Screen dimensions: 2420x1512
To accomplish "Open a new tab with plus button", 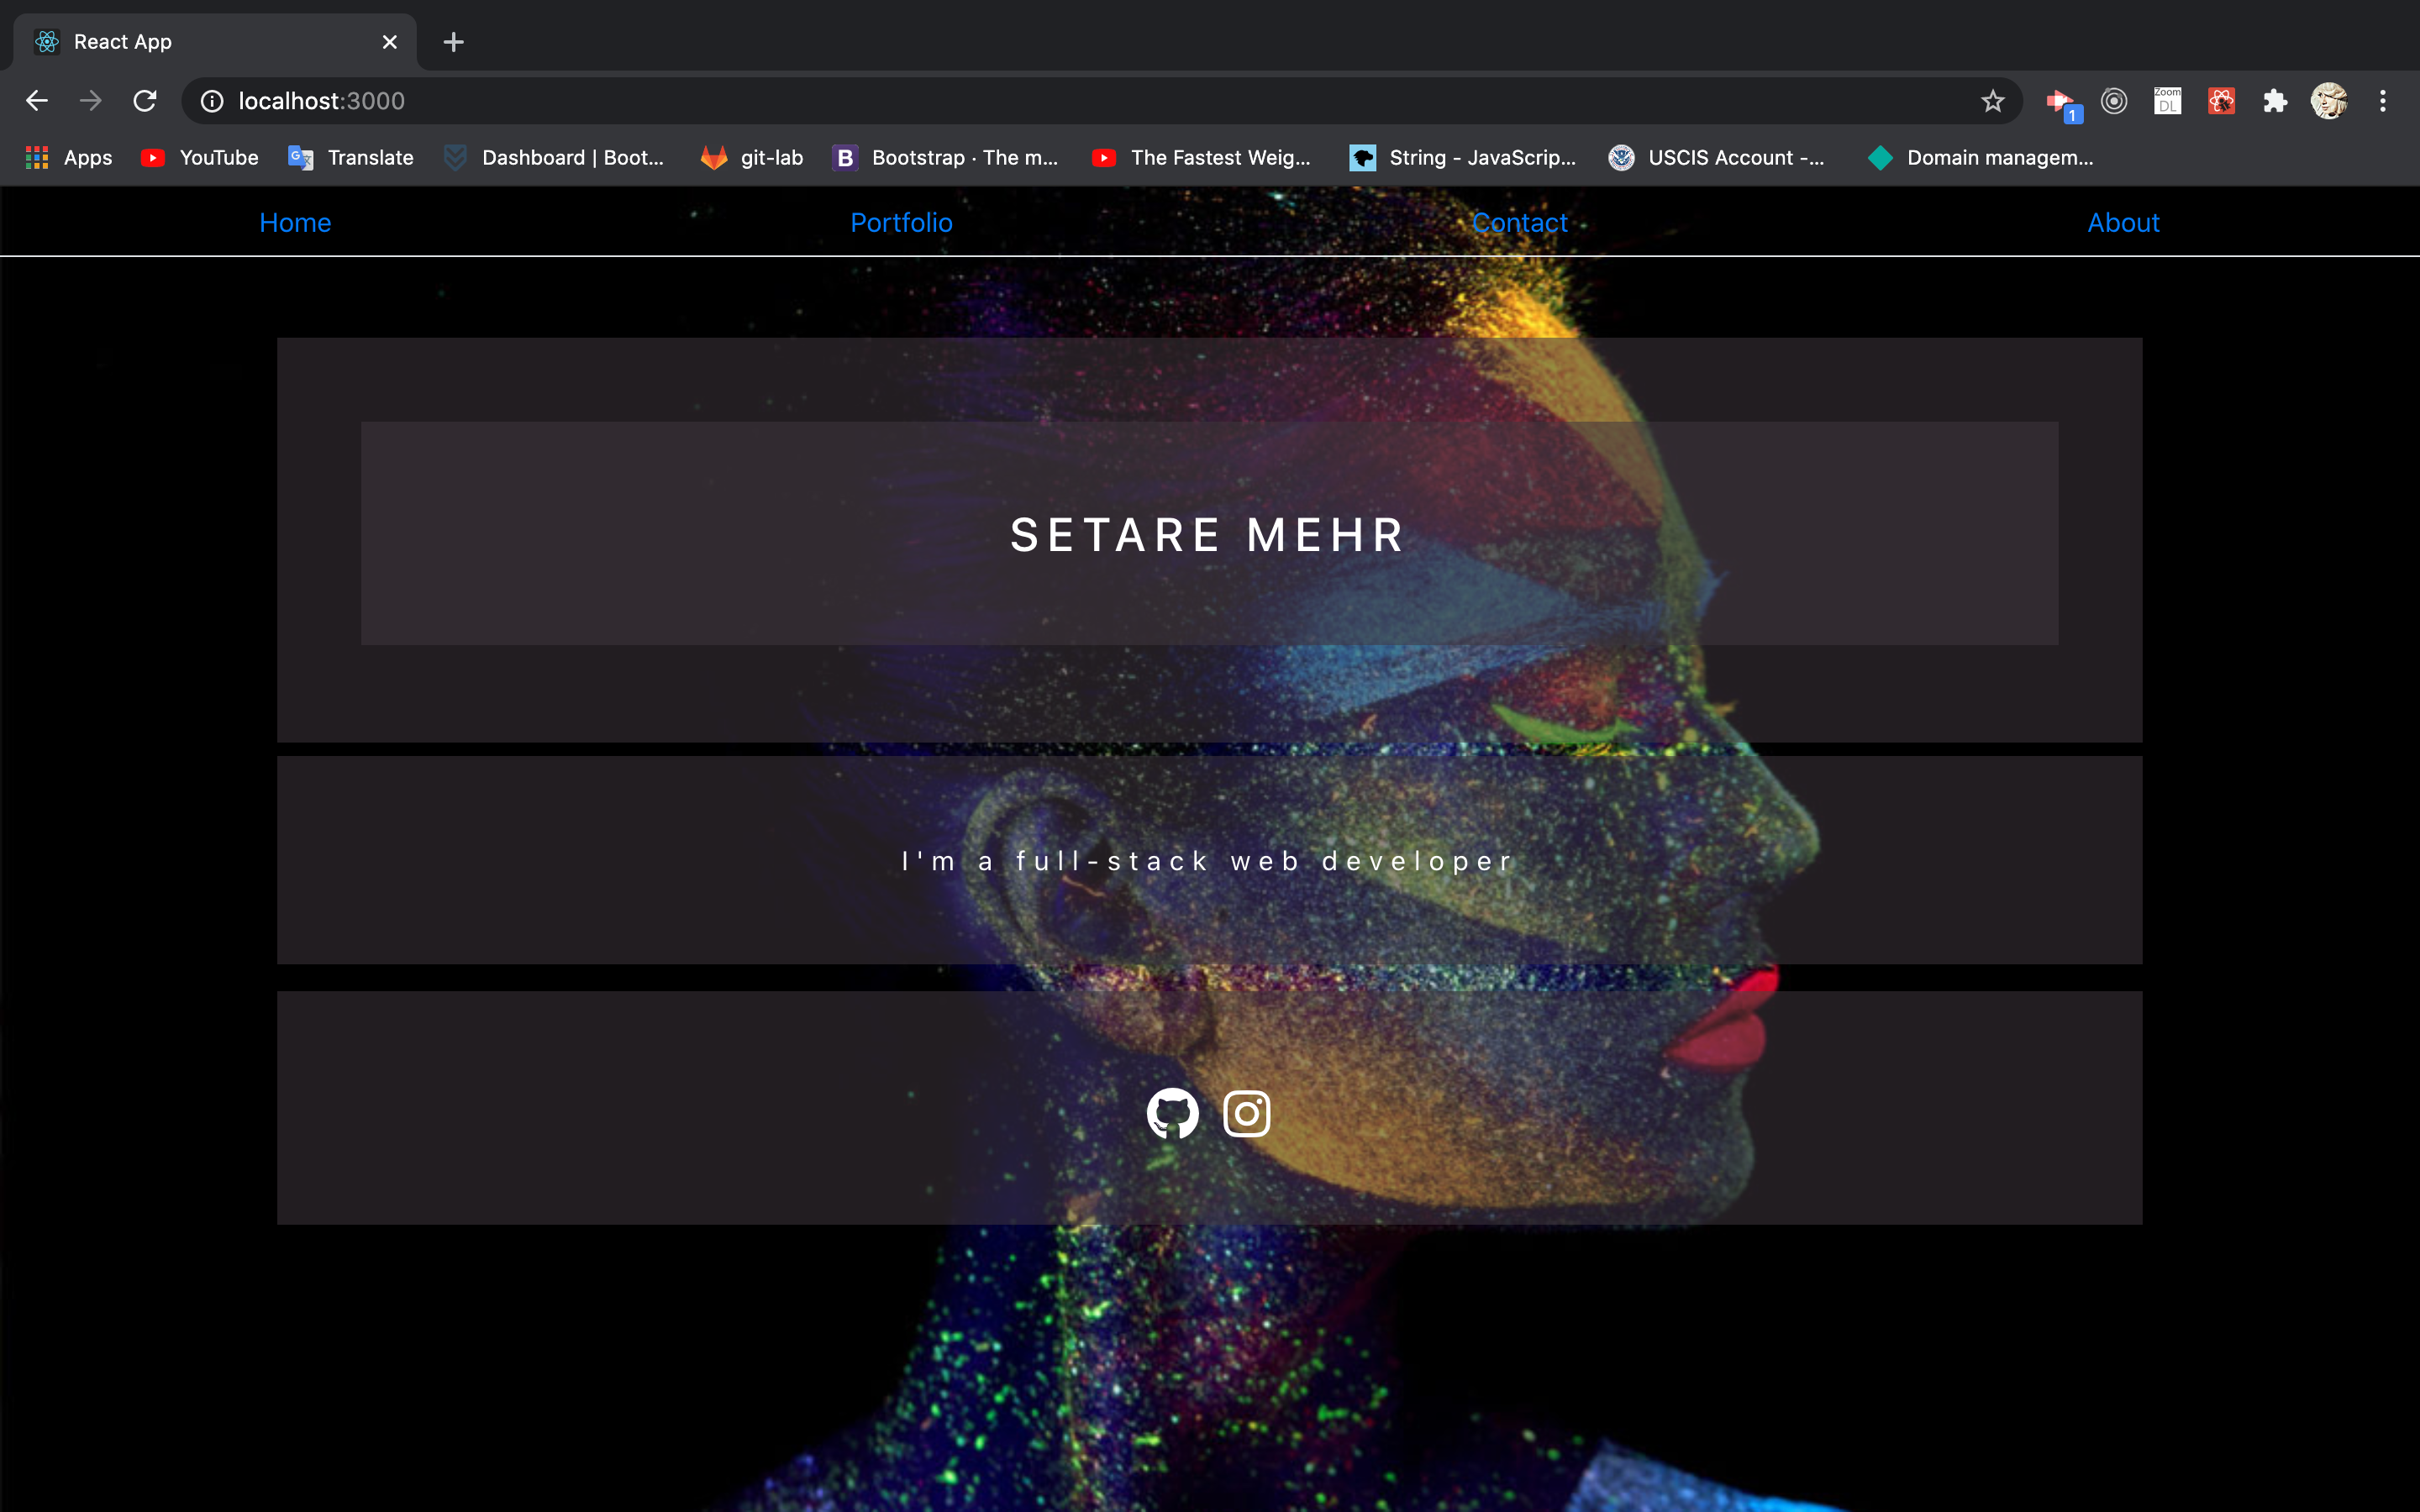I will 453,42.
